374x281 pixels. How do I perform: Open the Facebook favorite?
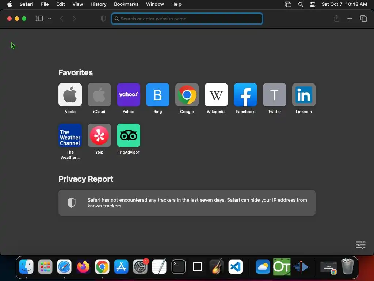[x=245, y=95]
